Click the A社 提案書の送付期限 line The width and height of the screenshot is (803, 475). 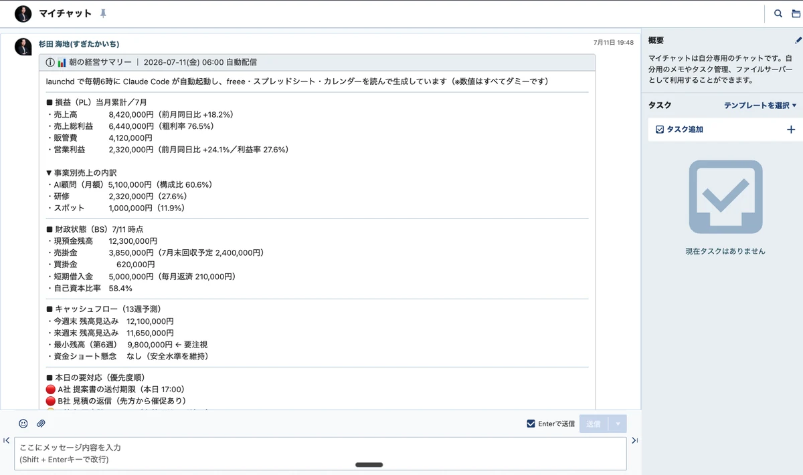click(115, 389)
